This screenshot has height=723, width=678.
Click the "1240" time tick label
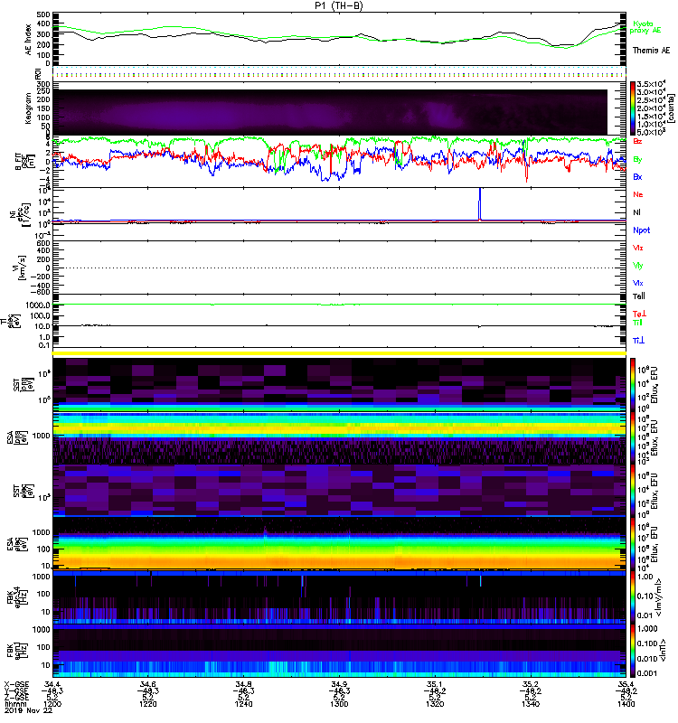tap(243, 704)
